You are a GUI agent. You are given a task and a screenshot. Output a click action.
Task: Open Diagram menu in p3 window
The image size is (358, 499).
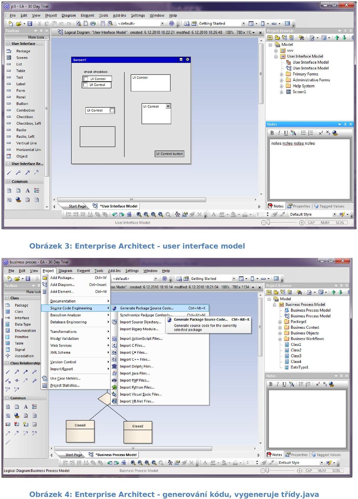click(x=69, y=16)
